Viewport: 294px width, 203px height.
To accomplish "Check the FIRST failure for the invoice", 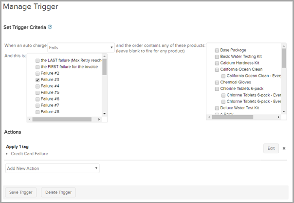I will click(37, 67).
